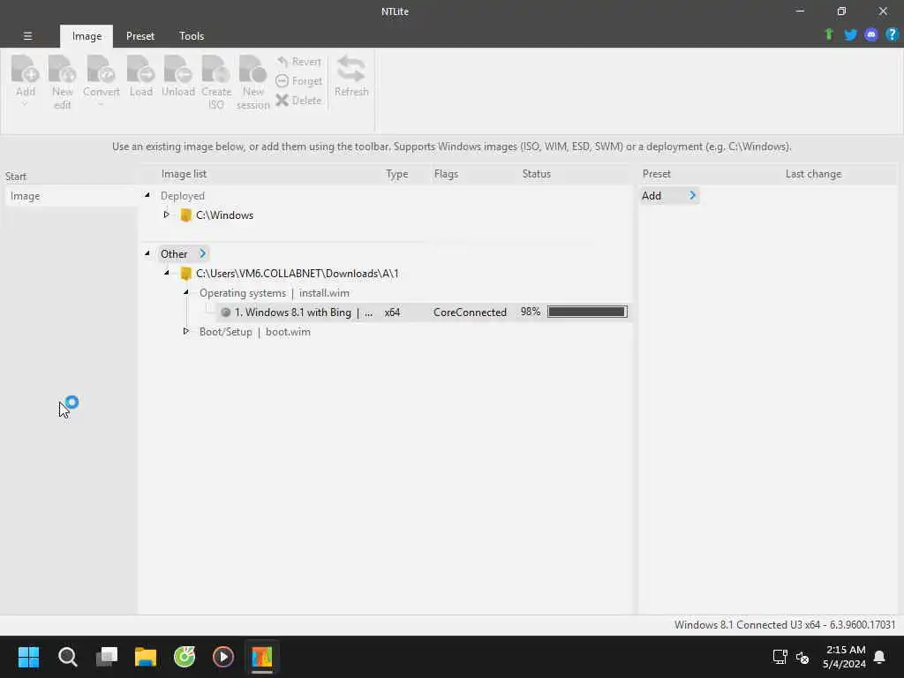Click the Revert button in the ribbon

[x=298, y=62]
